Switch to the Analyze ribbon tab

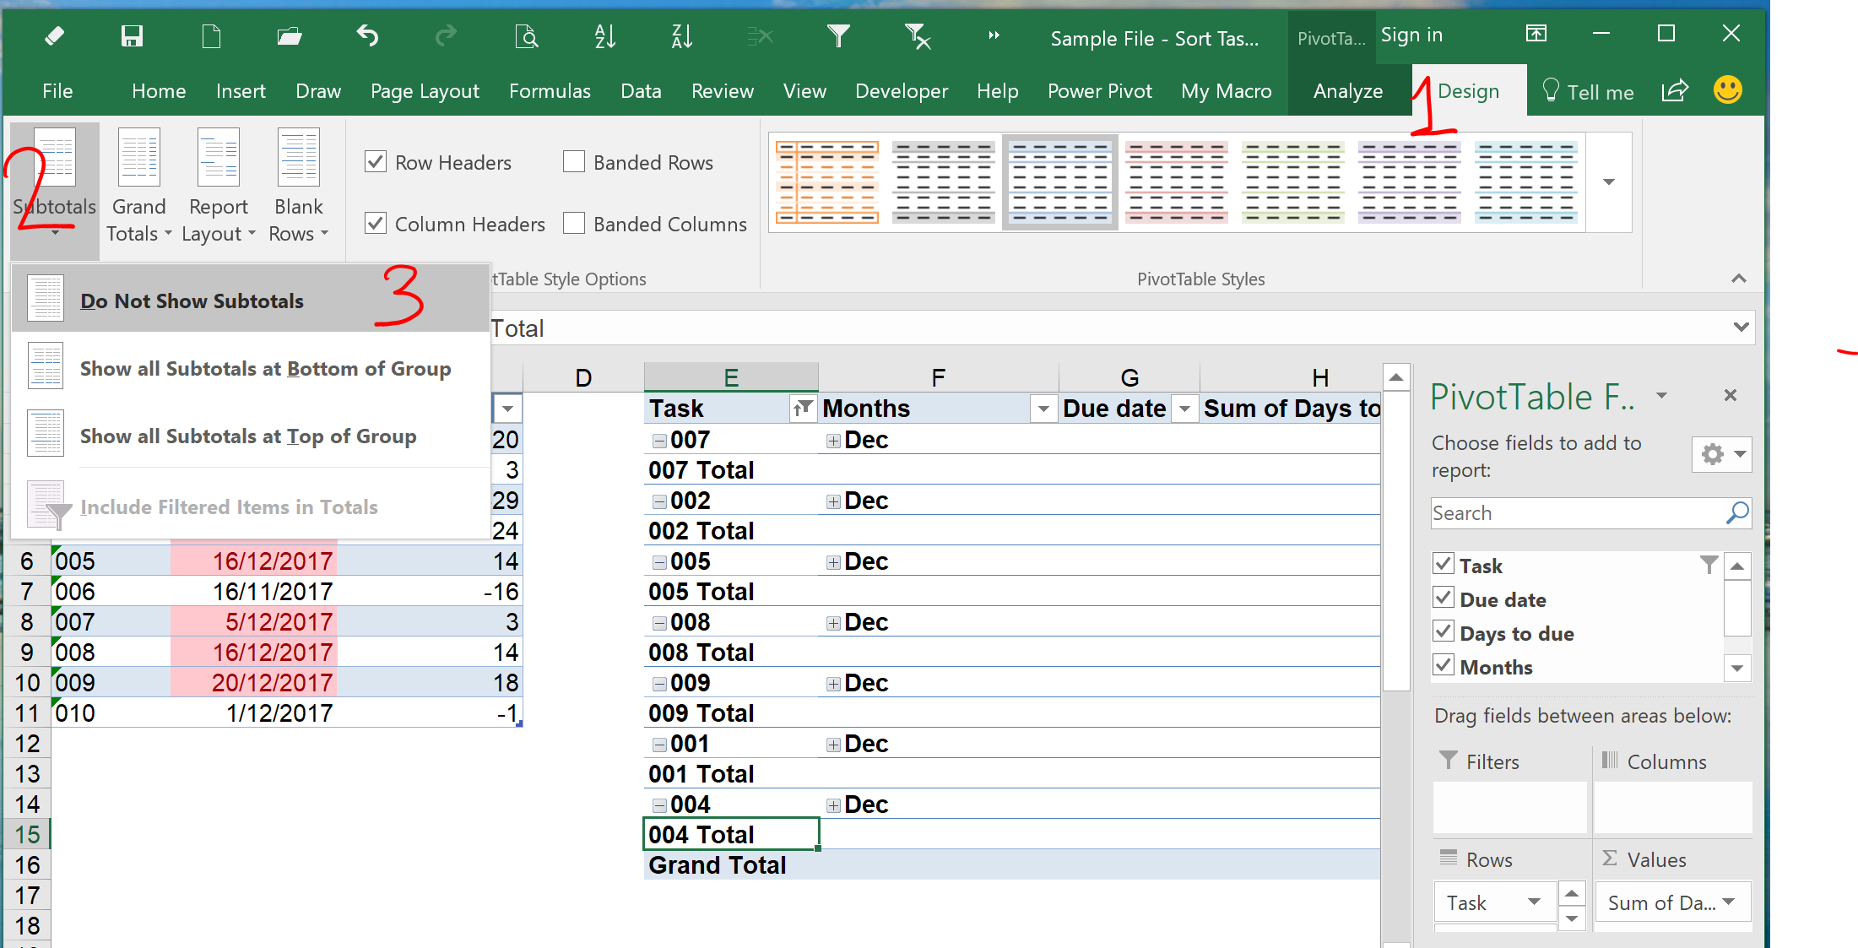1347,91
